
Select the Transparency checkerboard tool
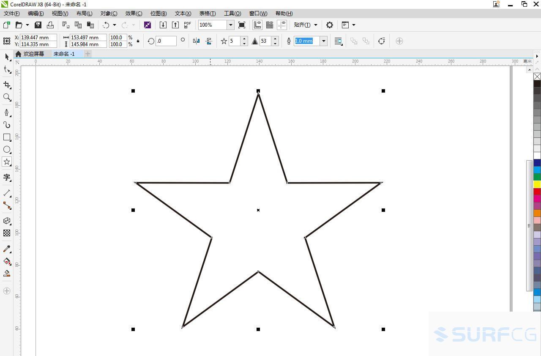7,233
